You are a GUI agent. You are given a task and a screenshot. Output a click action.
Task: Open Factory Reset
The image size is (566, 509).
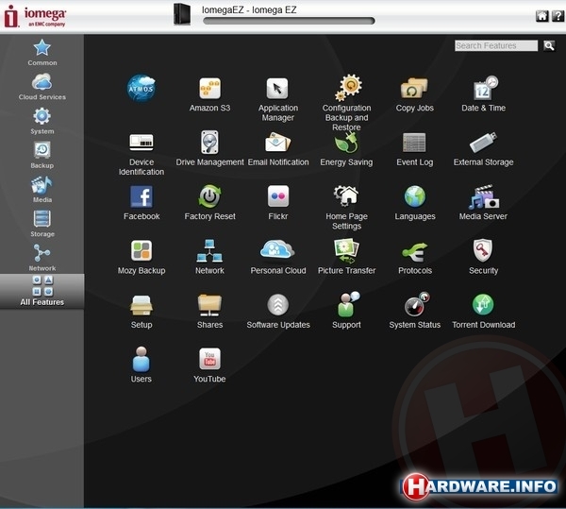209,202
